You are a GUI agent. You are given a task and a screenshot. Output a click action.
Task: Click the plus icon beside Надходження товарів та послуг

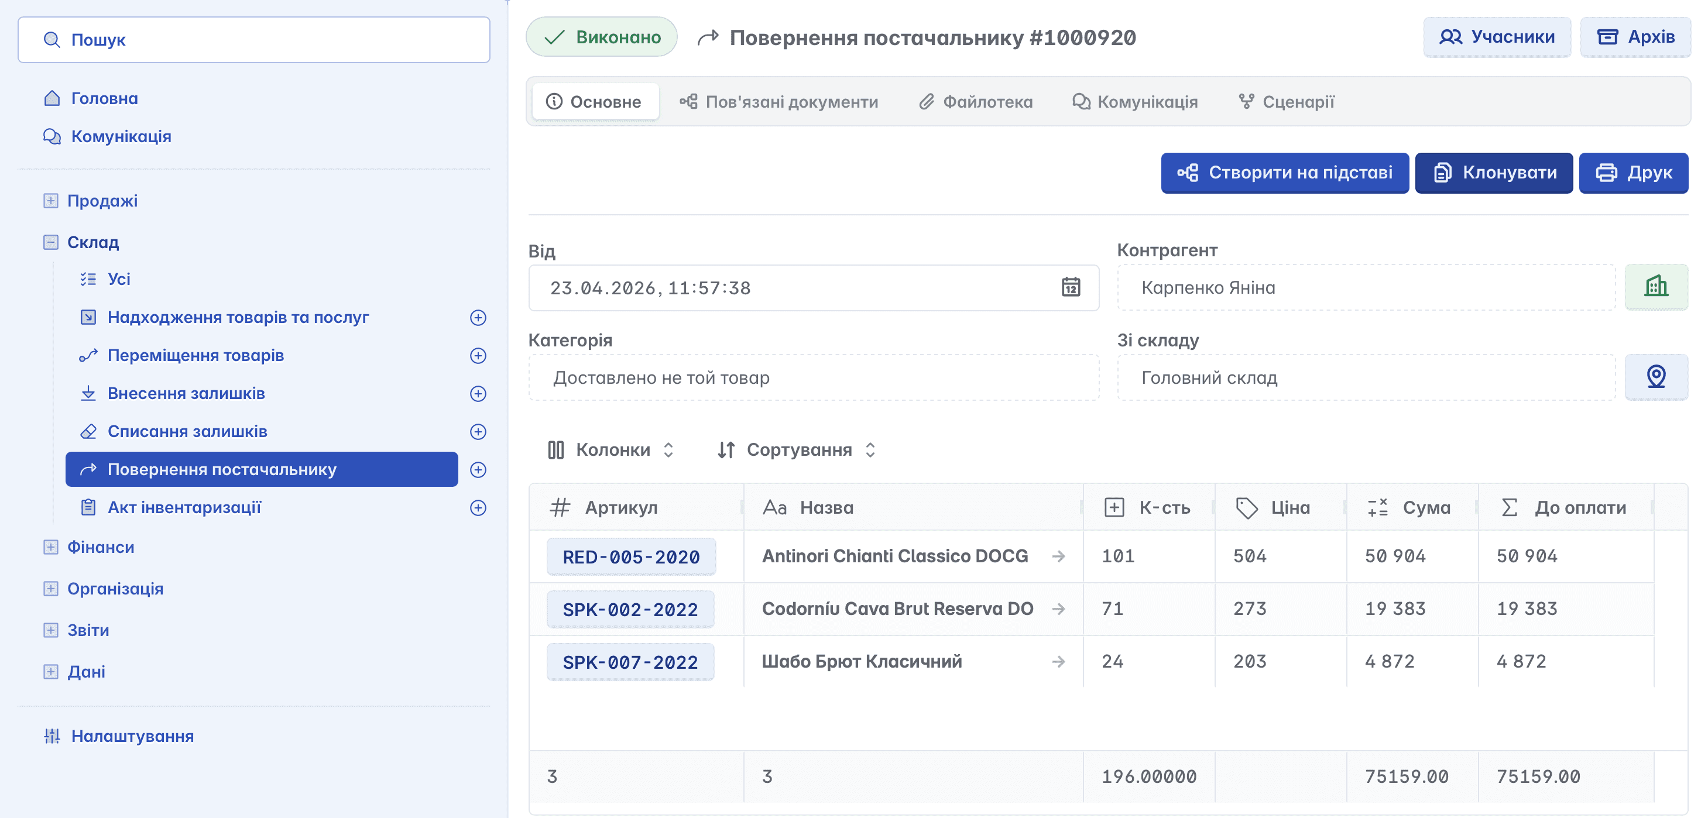(478, 318)
